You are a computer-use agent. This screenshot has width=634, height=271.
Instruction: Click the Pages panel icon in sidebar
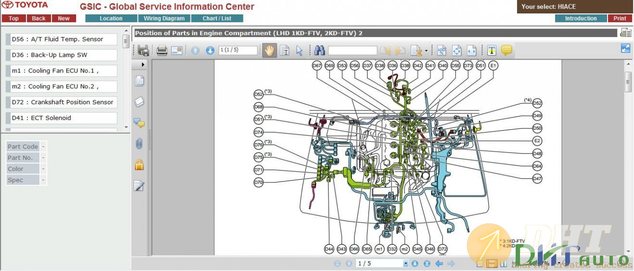(139, 81)
